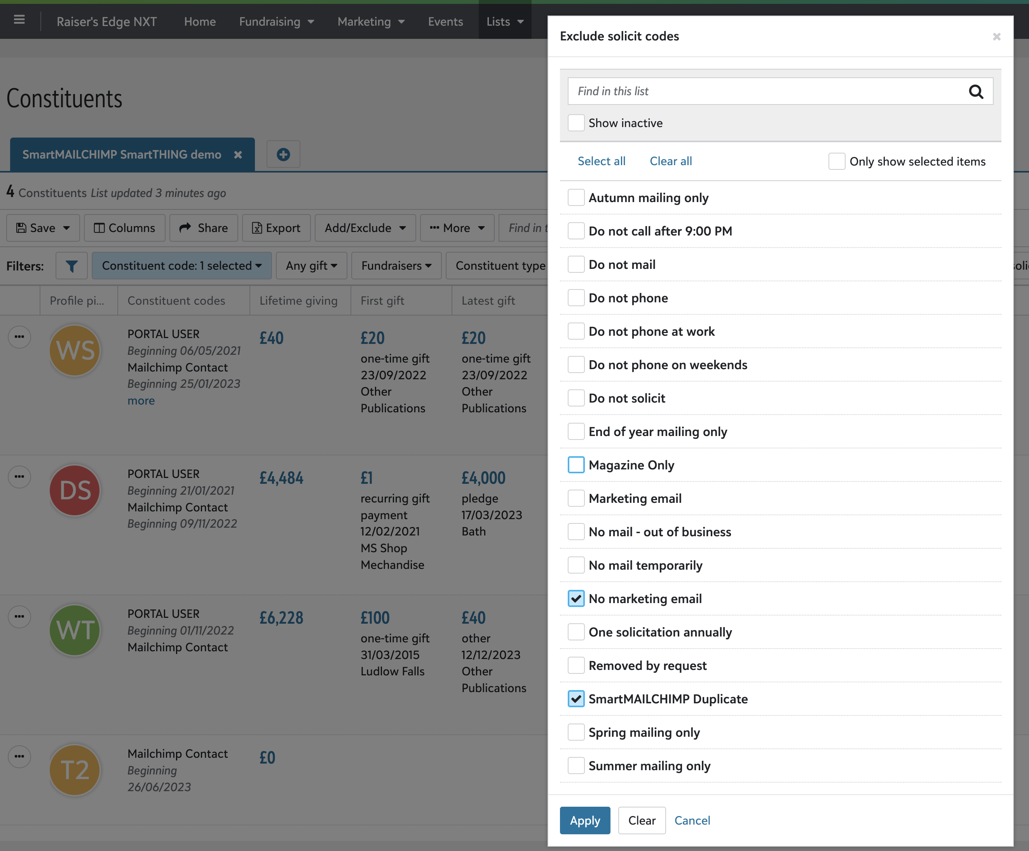1029x851 pixels.
Task: Check the Do not mail checkbox
Action: click(x=576, y=265)
